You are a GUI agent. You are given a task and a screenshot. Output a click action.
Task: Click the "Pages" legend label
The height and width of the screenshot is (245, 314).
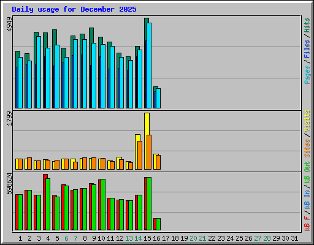click(307, 75)
